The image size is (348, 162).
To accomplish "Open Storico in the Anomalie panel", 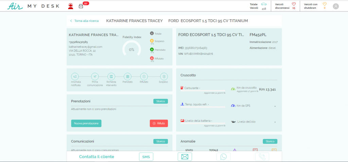I will [x=270, y=141].
